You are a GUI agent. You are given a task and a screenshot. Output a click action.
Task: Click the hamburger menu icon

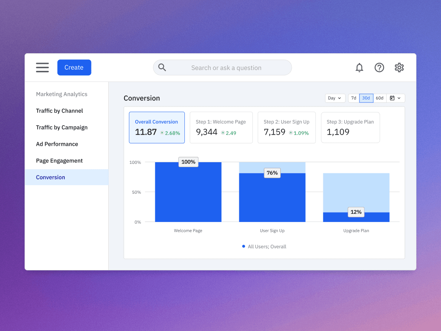[42, 67]
